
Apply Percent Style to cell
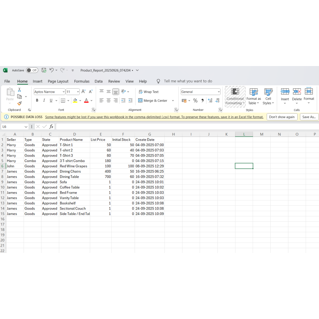point(195,100)
